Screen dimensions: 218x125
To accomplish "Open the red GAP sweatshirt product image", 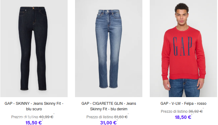I will click(x=183, y=48).
